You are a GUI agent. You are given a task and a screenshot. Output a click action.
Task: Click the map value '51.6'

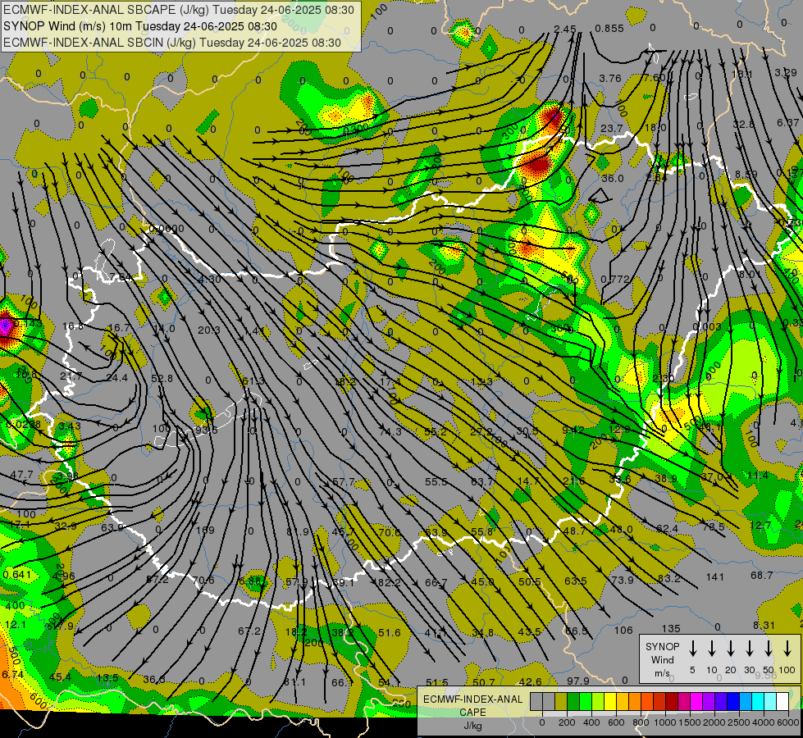[x=390, y=632]
